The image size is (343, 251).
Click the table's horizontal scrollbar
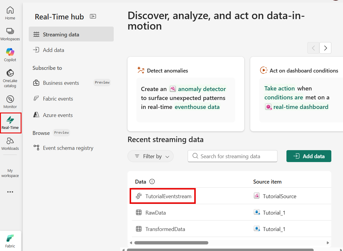[171, 243]
